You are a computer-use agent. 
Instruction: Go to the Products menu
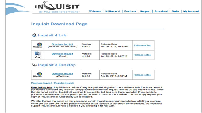point(130,11)
